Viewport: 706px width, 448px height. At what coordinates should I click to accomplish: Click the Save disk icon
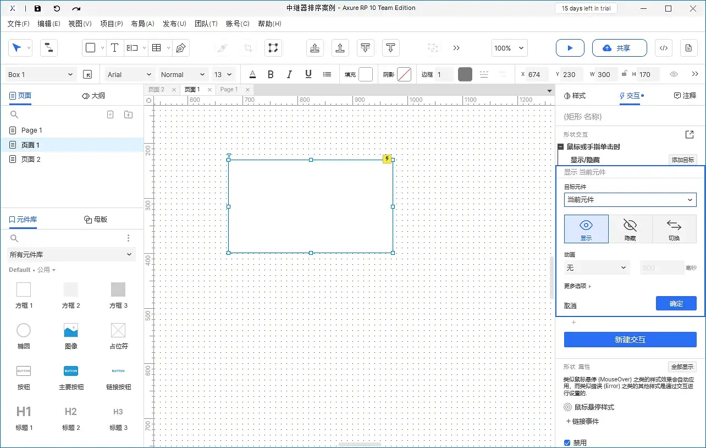[37, 8]
